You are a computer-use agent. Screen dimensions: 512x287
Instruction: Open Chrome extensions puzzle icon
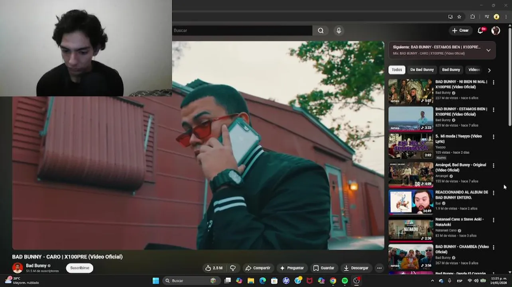(x=473, y=17)
